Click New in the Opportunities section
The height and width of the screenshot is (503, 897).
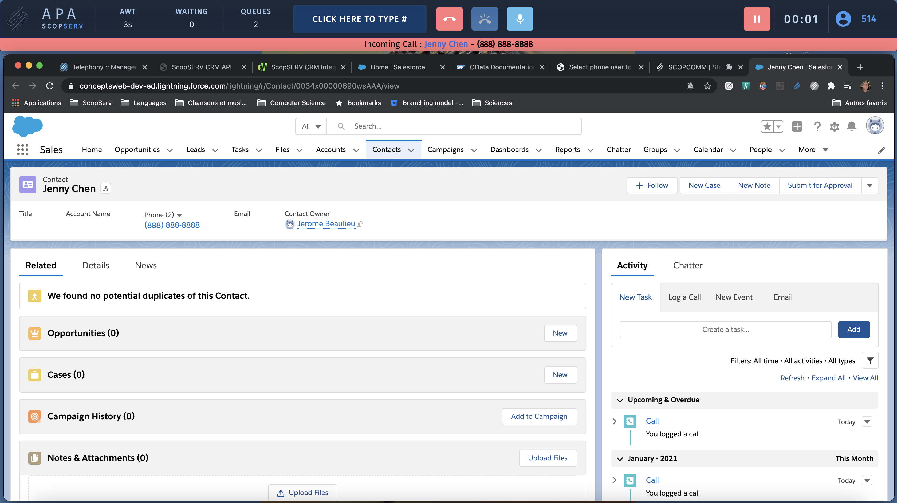(x=560, y=333)
